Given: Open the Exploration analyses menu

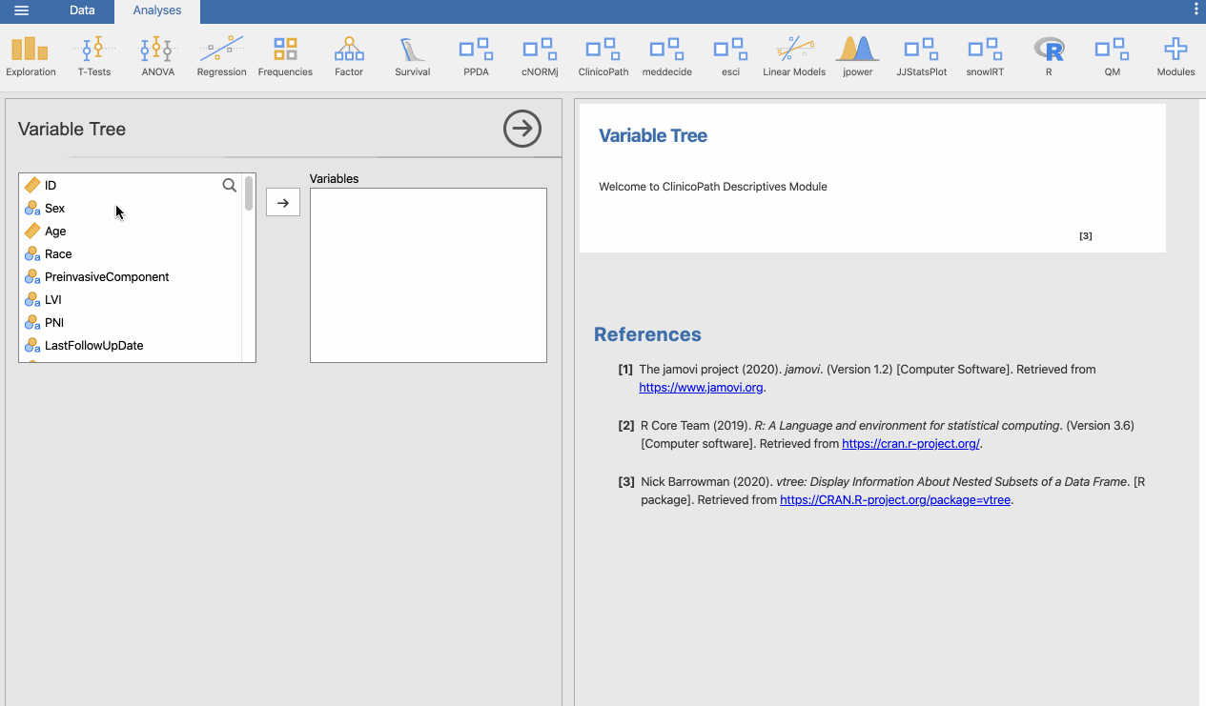Looking at the screenshot, I should tap(31, 58).
